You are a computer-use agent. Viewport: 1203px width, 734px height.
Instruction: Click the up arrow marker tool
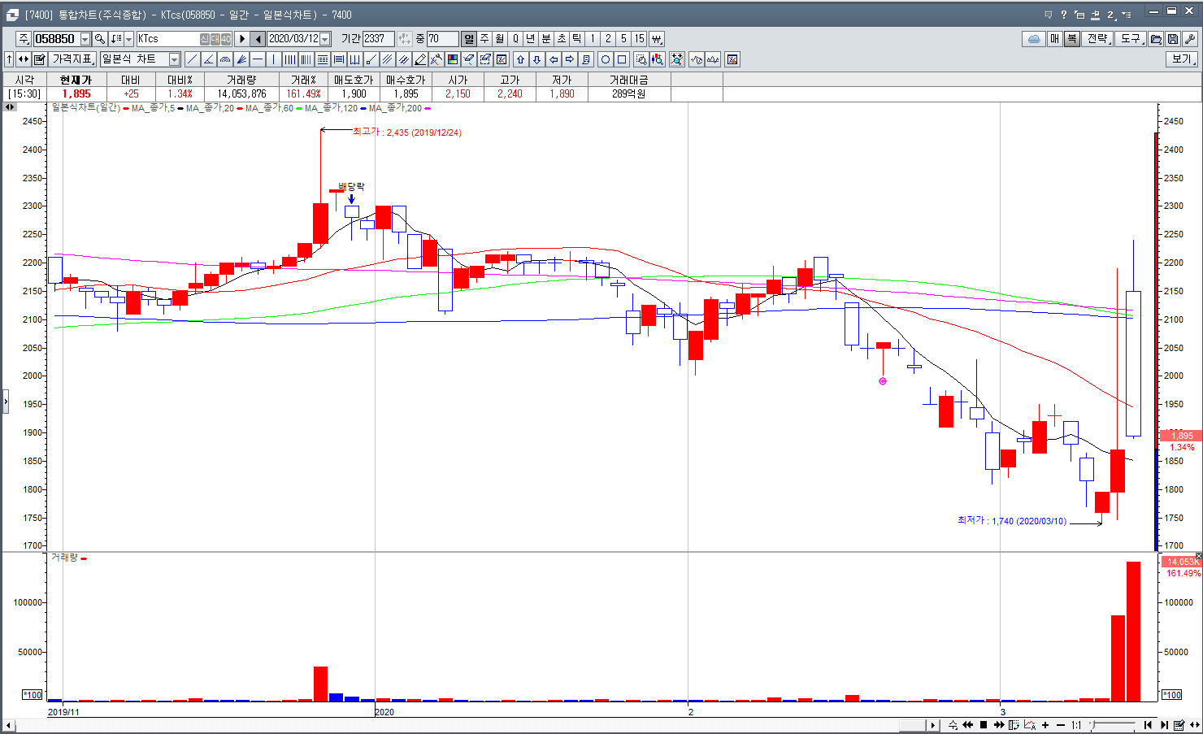coord(521,59)
